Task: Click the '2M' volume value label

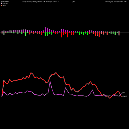Action: click(x=123, y=93)
